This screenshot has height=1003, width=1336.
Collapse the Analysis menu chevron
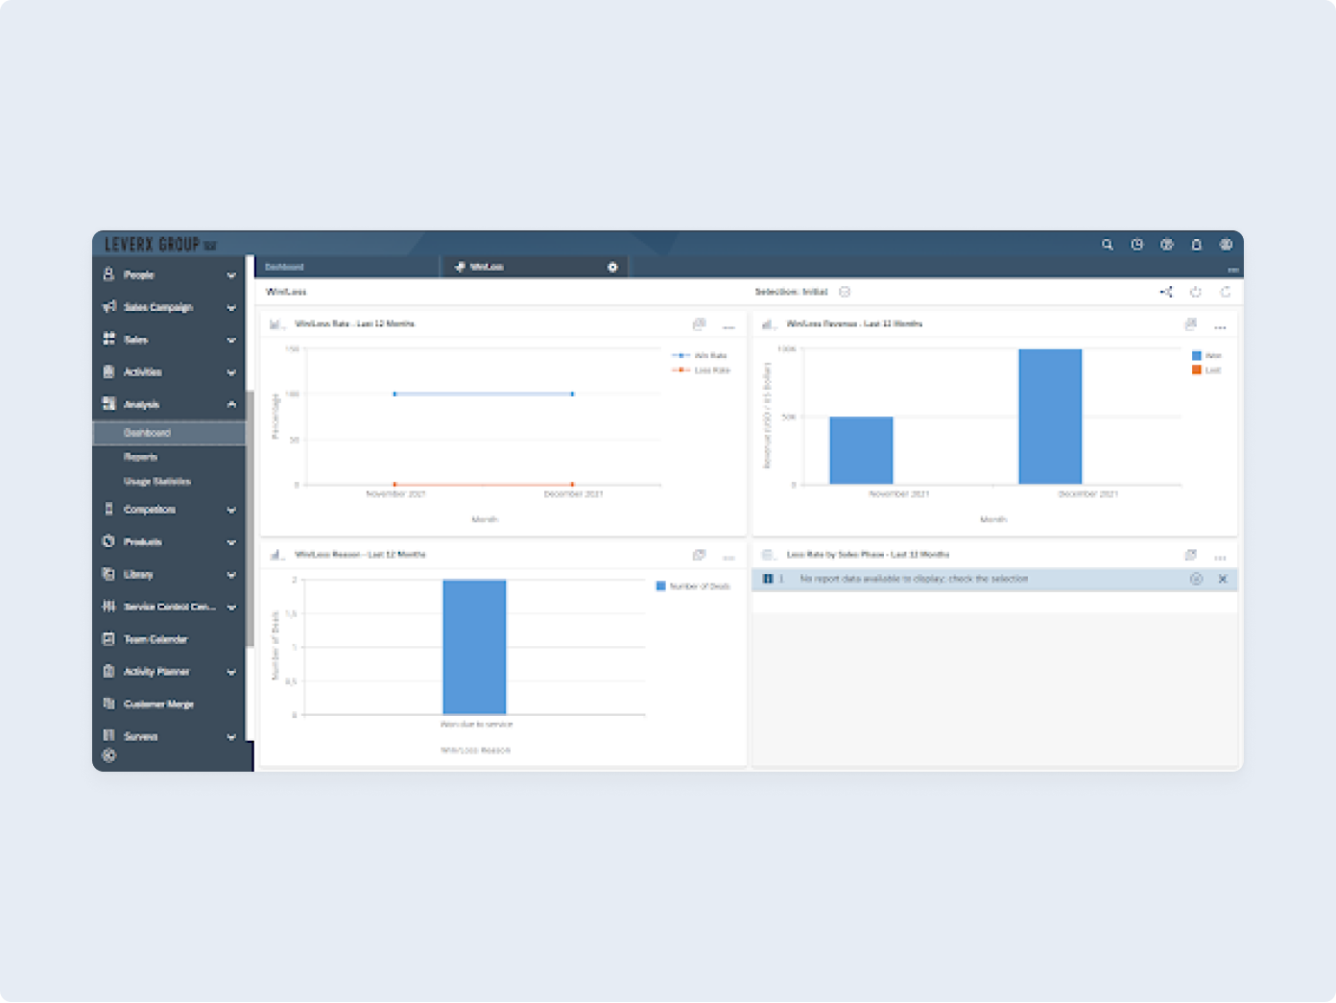click(x=231, y=404)
